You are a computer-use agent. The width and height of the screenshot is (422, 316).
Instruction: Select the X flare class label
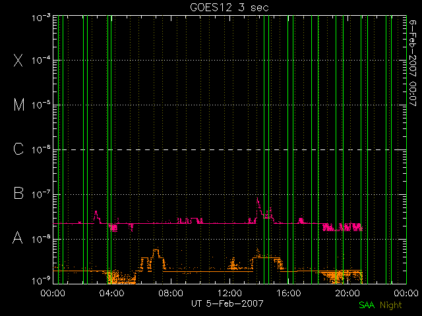18,60
